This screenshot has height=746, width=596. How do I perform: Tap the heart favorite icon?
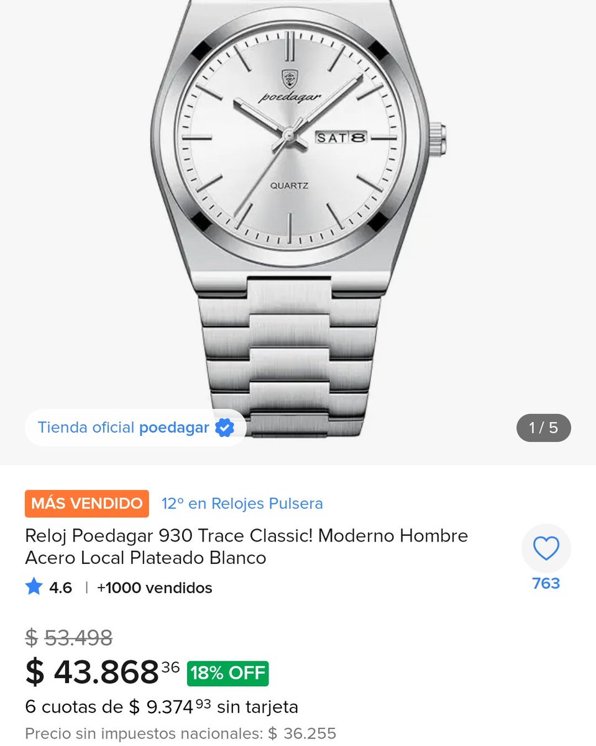pos(546,549)
